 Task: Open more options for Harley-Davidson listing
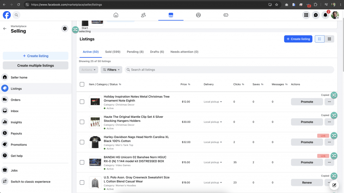pyautogui.click(x=329, y=142)
